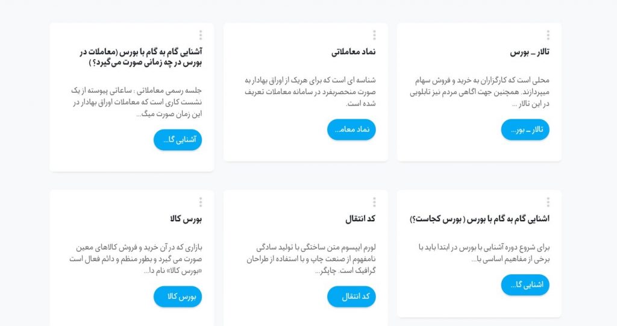Open the بورس کجاست؟ card title
The image size is (617, 326).
click(x=480, y=219)
